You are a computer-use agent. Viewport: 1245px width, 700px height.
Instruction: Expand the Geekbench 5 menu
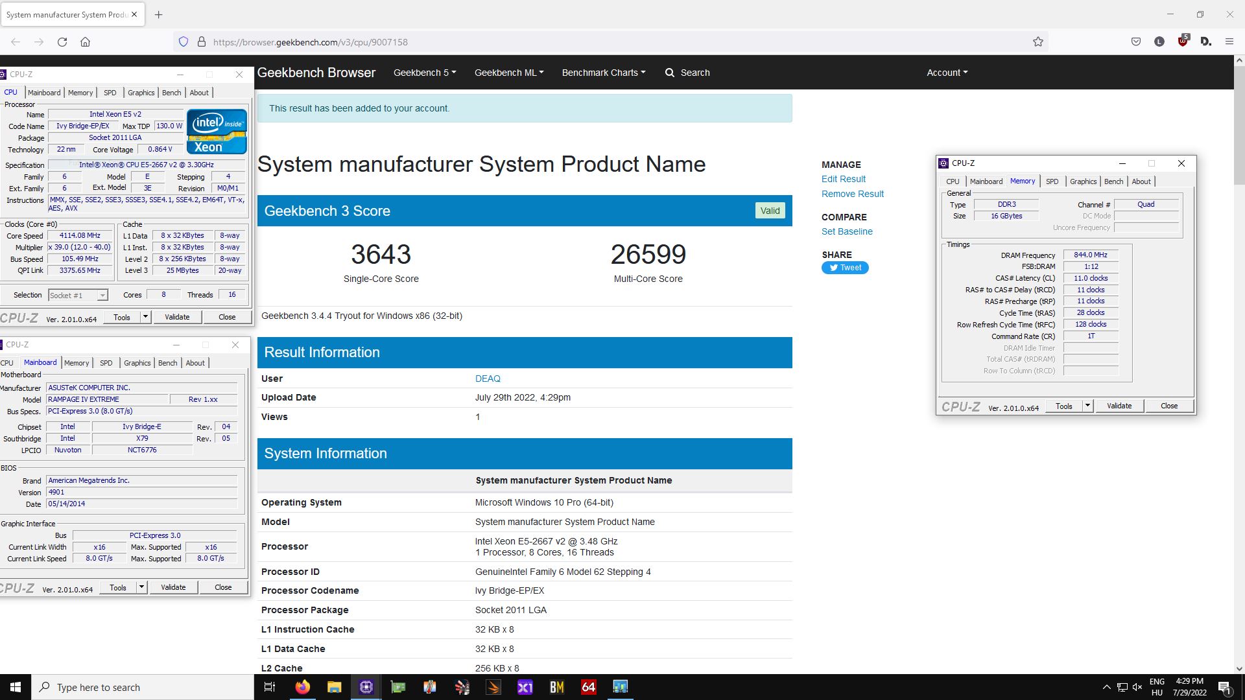(425, 73)
